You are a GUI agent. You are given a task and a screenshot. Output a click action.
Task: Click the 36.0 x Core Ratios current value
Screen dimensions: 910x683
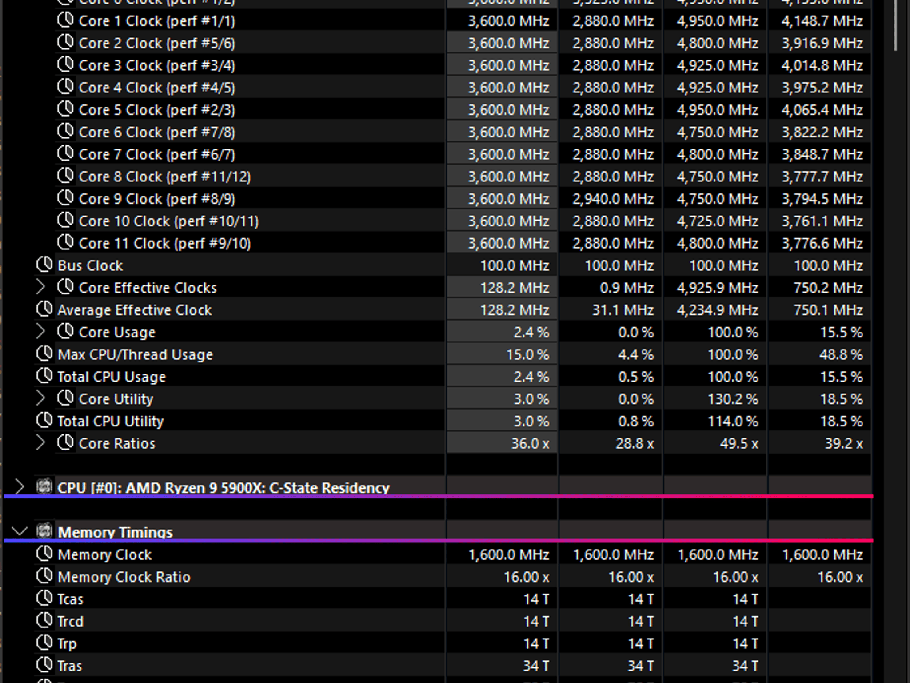click(x=530, y=443)
